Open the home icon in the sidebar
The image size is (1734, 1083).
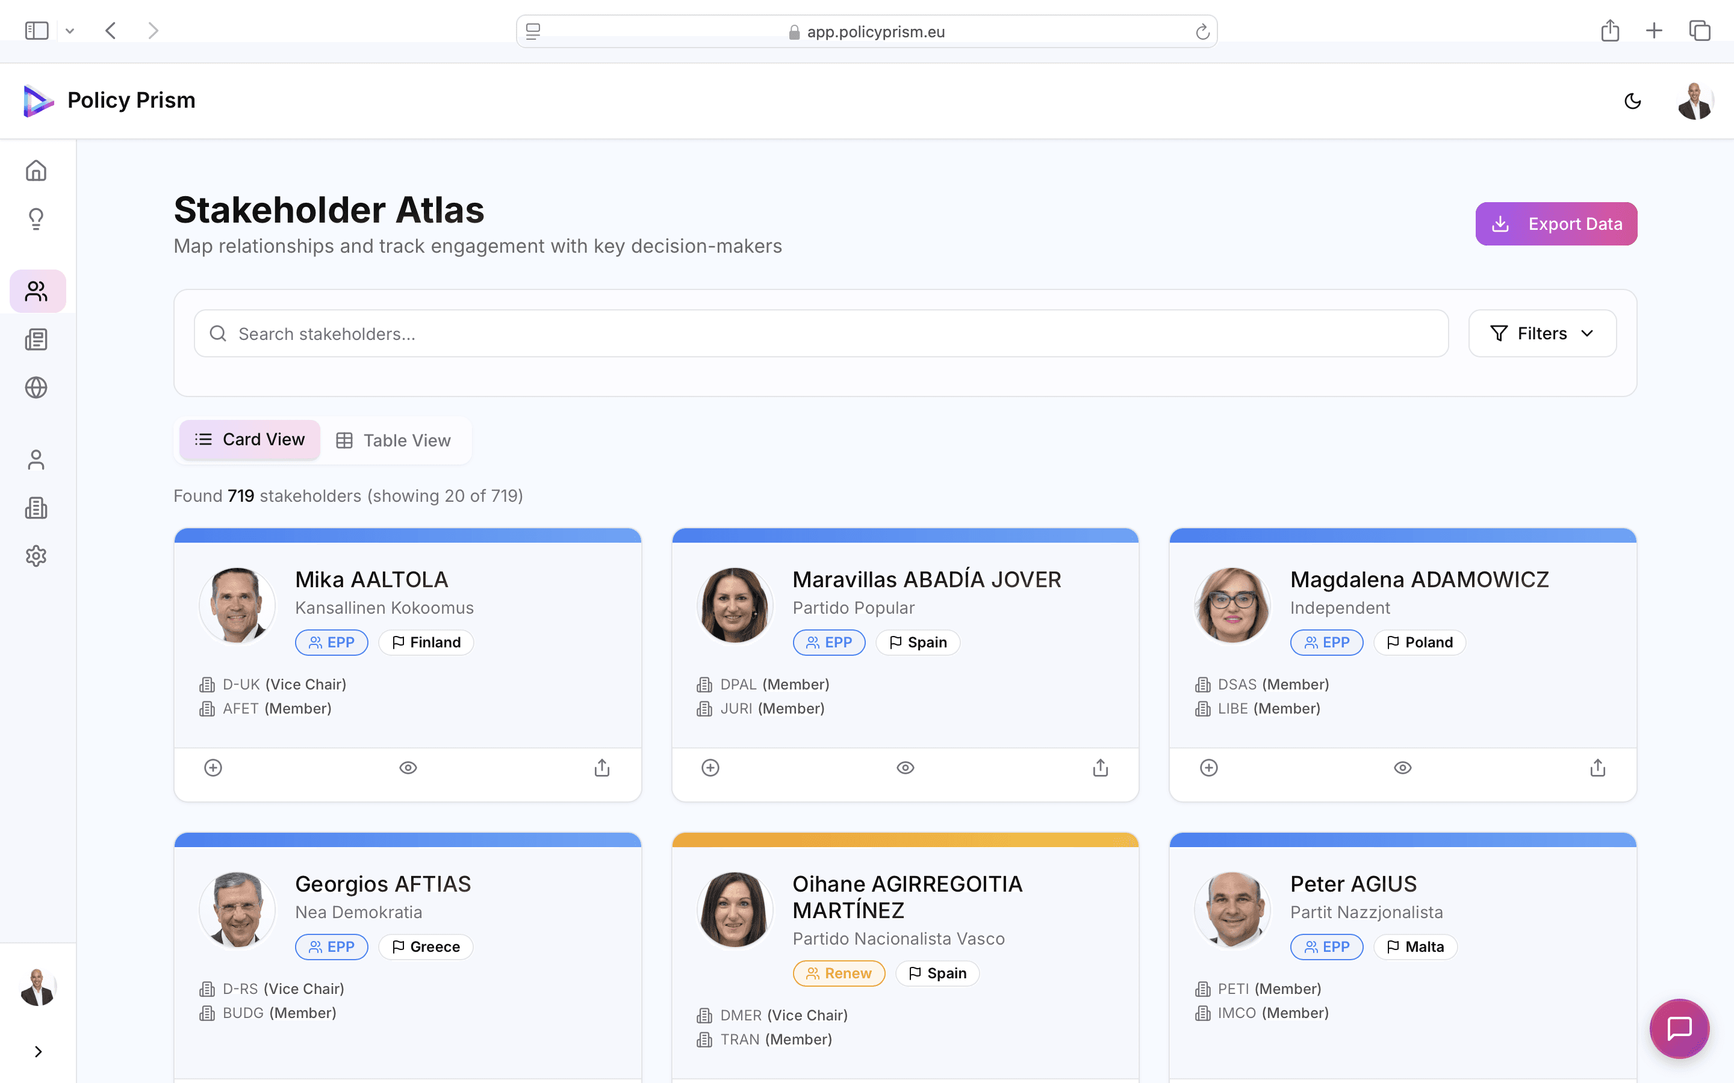(x=36, y=170)
